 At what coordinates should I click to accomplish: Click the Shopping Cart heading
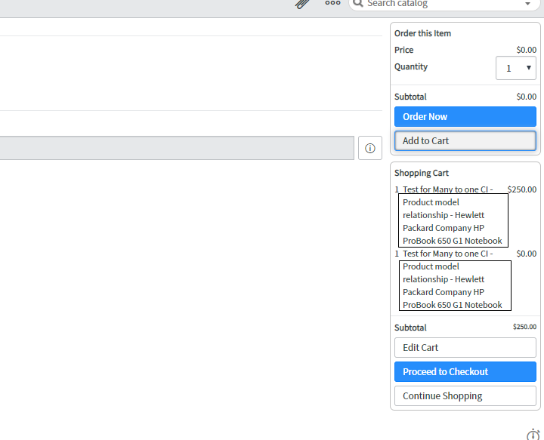click(x=422, y=174)
